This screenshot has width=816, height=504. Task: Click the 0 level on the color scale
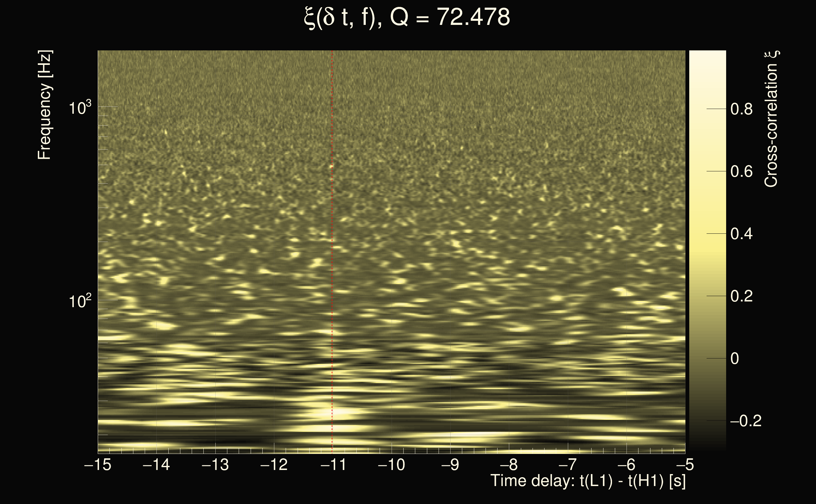[735, 359]
